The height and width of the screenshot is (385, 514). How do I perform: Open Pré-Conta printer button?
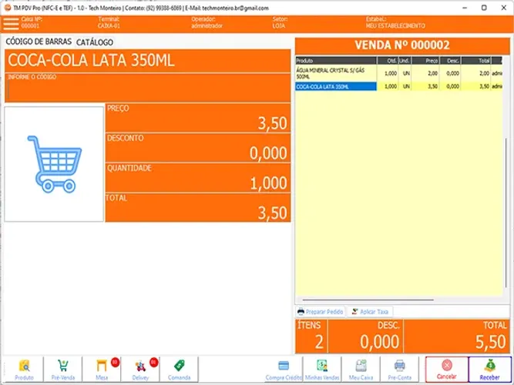[x=400, y=370]
